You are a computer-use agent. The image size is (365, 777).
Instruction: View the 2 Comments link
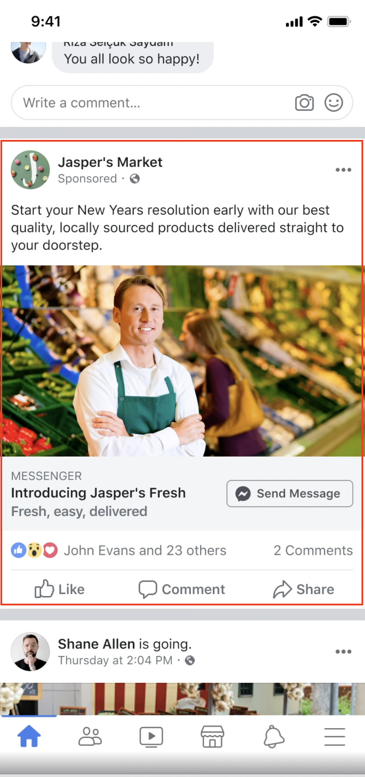(313, 550)
